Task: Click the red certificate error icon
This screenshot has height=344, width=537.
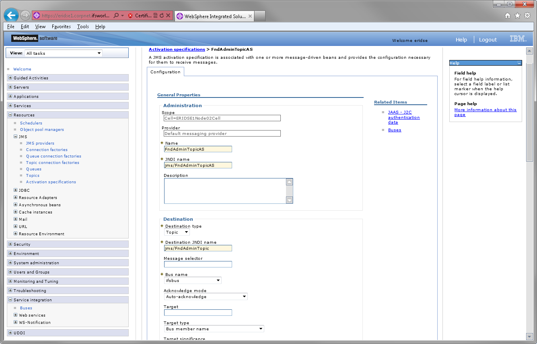Action: pyautogui.click(x=130, y=16)
